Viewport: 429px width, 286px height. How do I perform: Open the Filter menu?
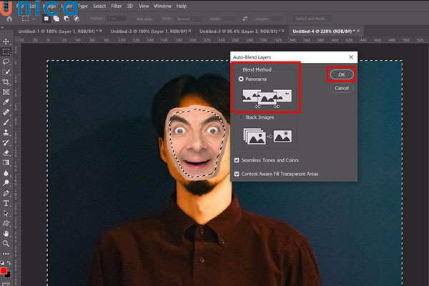click(116, 6)
